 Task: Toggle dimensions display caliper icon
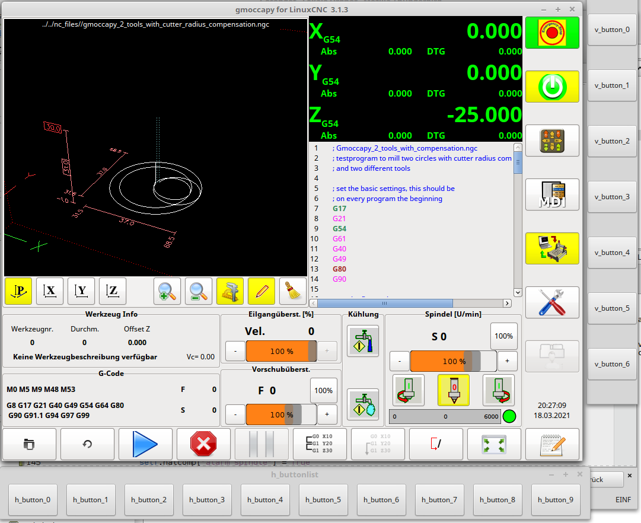pos(230,291)
